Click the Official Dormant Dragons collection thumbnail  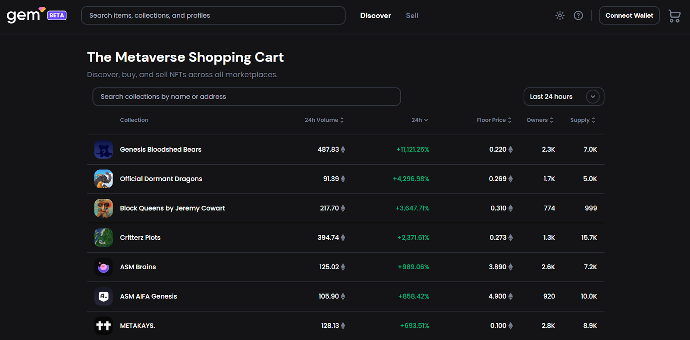[x=103, y=179]
